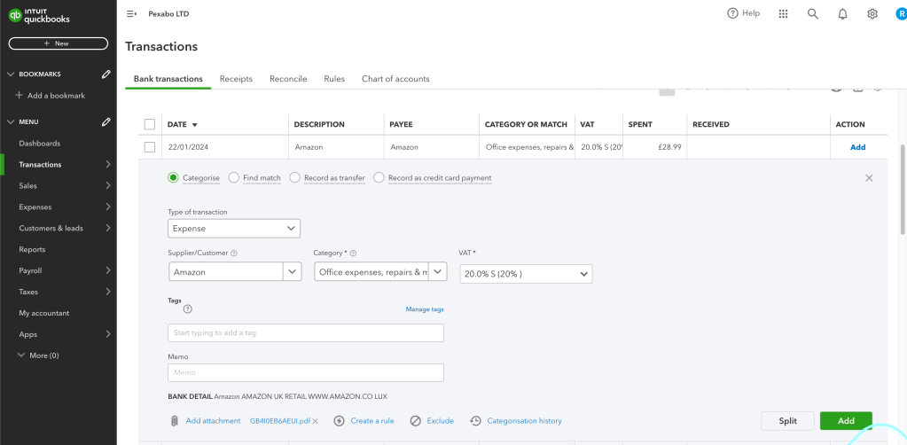Image resolution: width=907 pixels, height=445 pixels.
Task: Click the Add link in the ACTION column
Action: [858, 147]
